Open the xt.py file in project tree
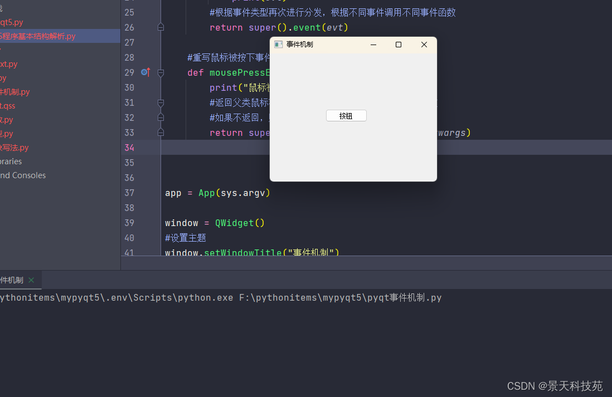612x397 pixels. coord(8,64)
